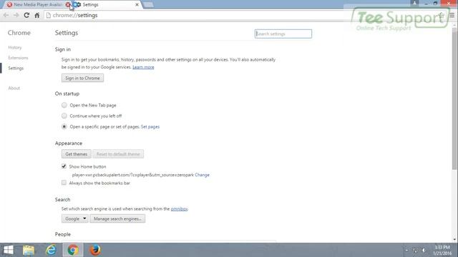458x257 pixels.
Task: Focus the Search settings field
Action: (x=283, y=34)
